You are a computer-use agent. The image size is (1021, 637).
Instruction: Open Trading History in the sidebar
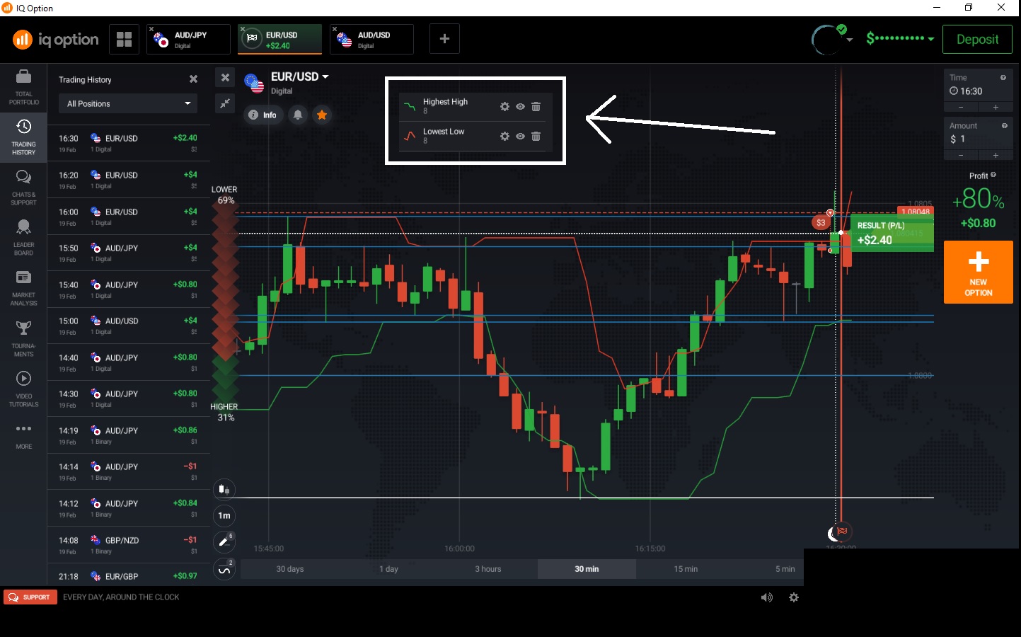pyautogui.click(x=23, y=137)
